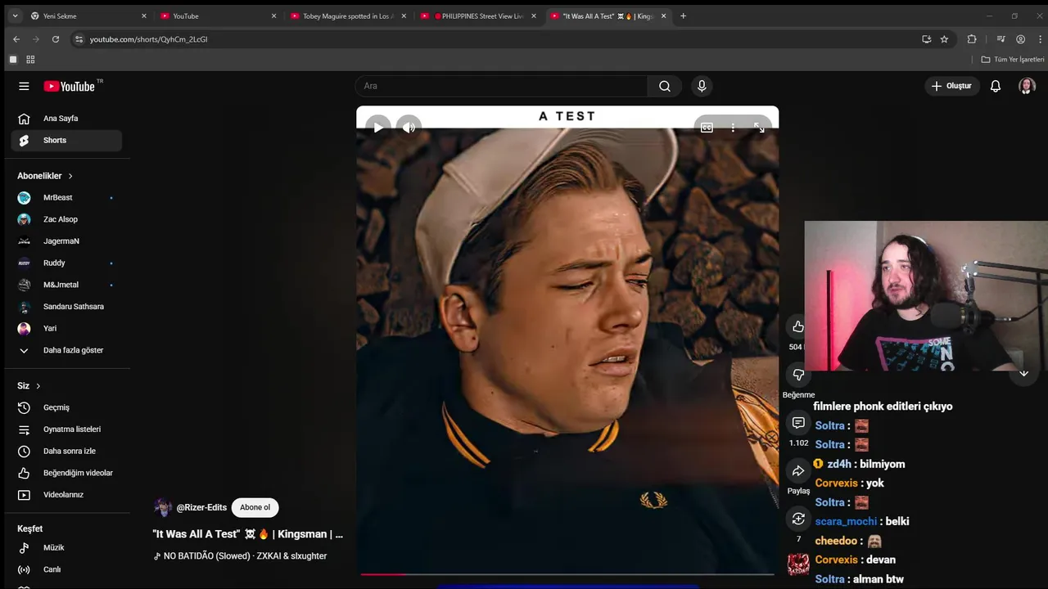The width and height of the screenshot is (1048, 589).
Task: Open the Tüm Yer İşaretleri bookmarks folder
Action: [x=1013, y=60]
